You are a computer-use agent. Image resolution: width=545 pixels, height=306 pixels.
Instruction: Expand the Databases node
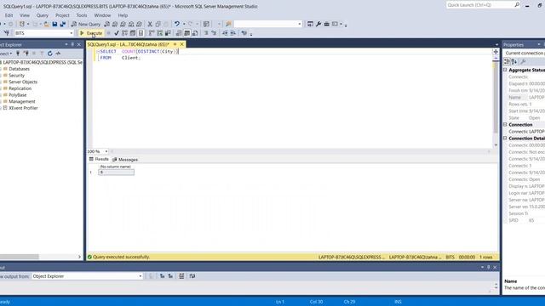click(x=1, y=69)
